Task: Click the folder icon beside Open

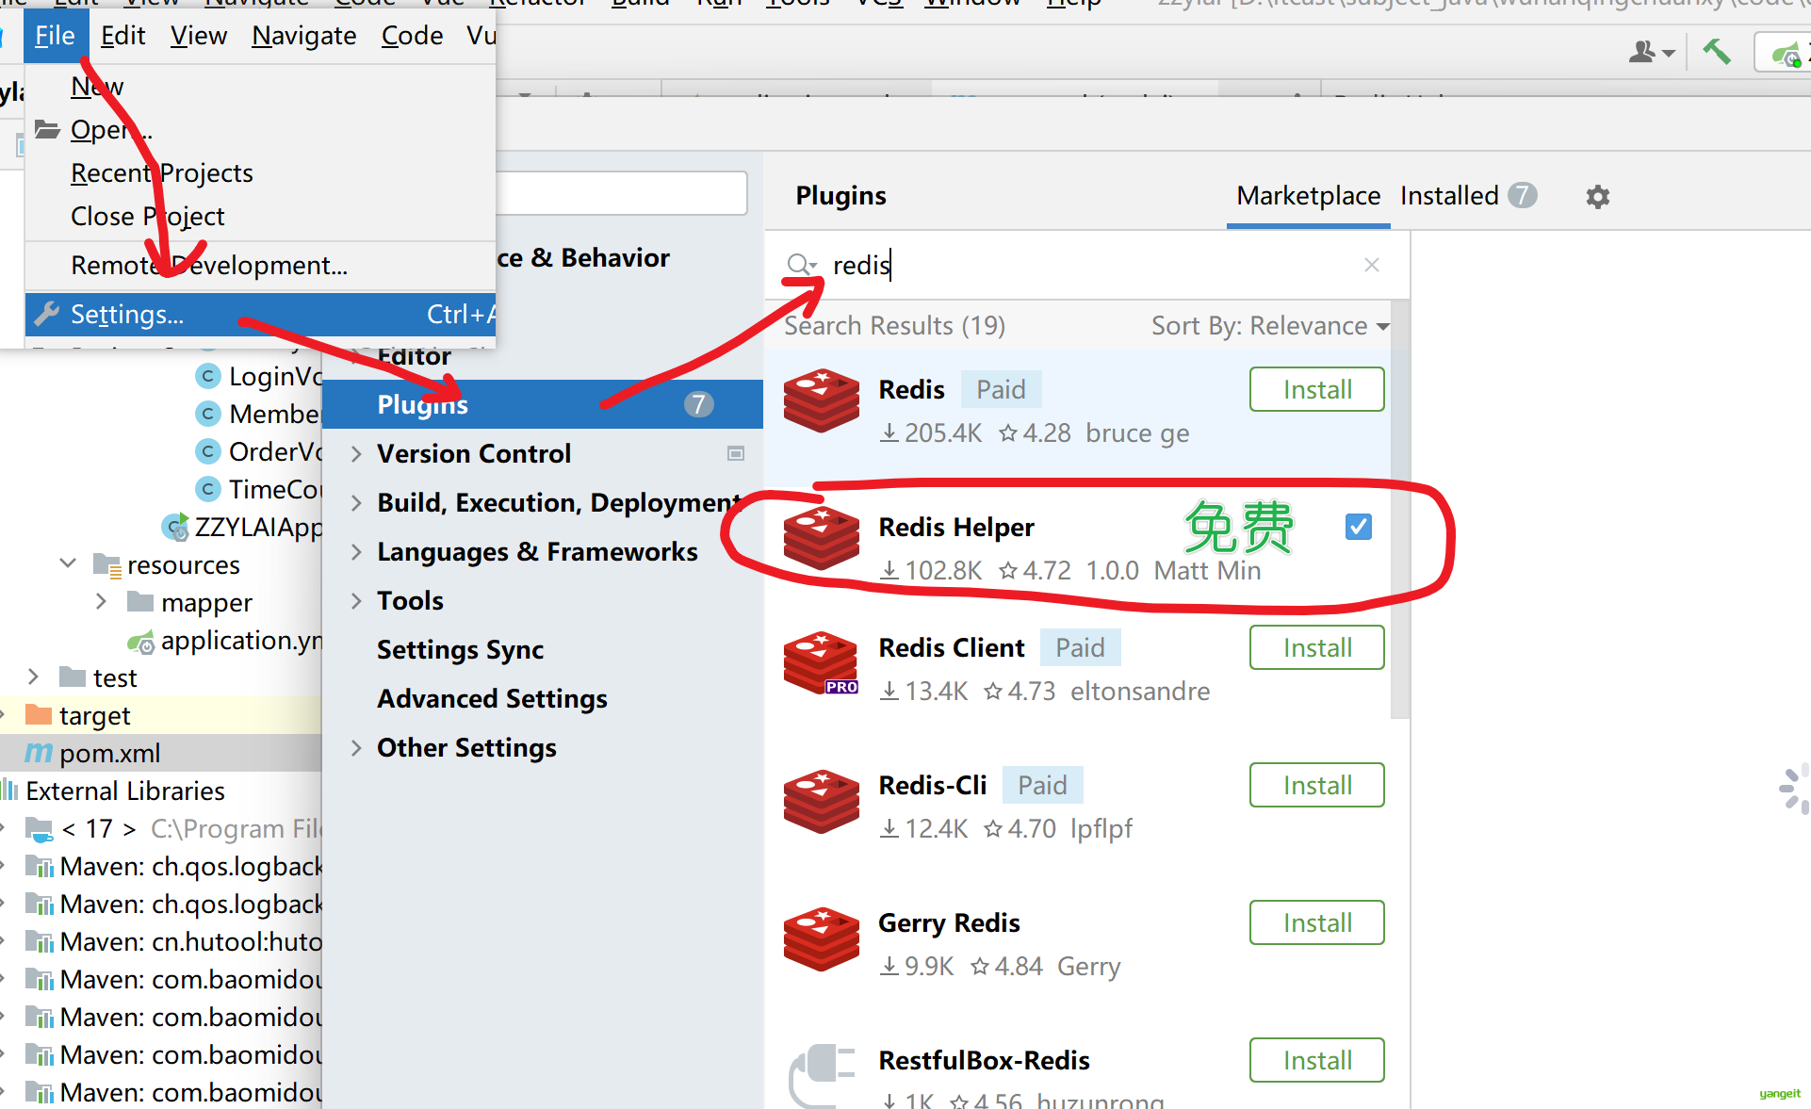Action: click(47, 129)
